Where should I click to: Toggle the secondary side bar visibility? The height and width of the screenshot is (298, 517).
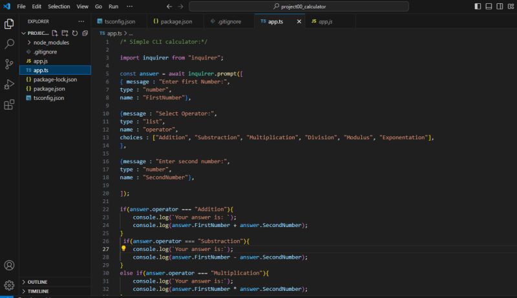click(498, 6)
